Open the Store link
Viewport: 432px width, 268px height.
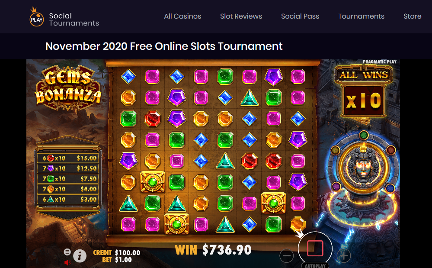[x=413, y=16]
